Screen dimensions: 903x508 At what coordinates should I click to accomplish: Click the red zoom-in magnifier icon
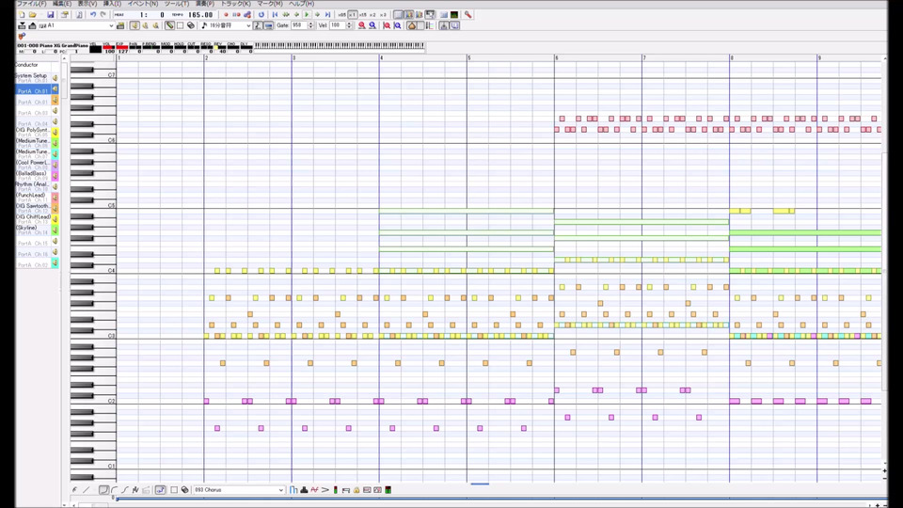(361, 25)
